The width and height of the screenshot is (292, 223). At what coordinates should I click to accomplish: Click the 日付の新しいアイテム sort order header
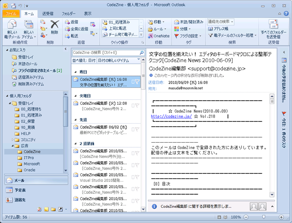[113, 60]
